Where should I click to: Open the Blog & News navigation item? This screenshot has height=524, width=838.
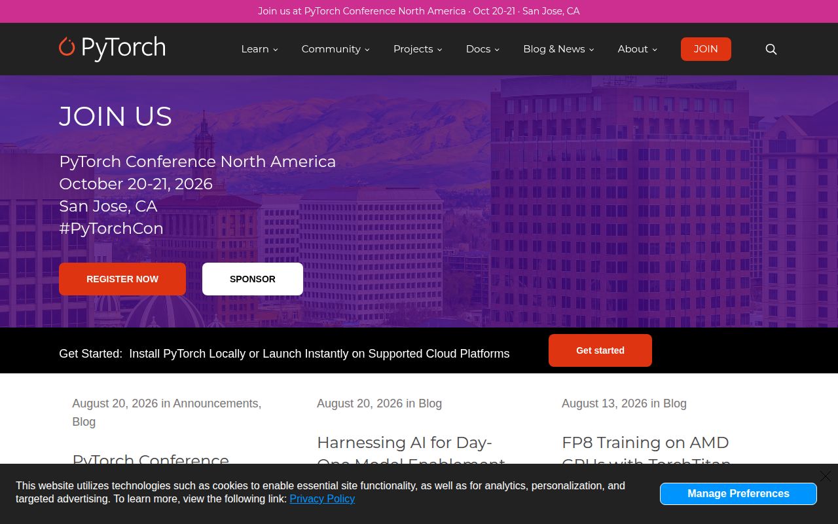click(x=554, y=49)
